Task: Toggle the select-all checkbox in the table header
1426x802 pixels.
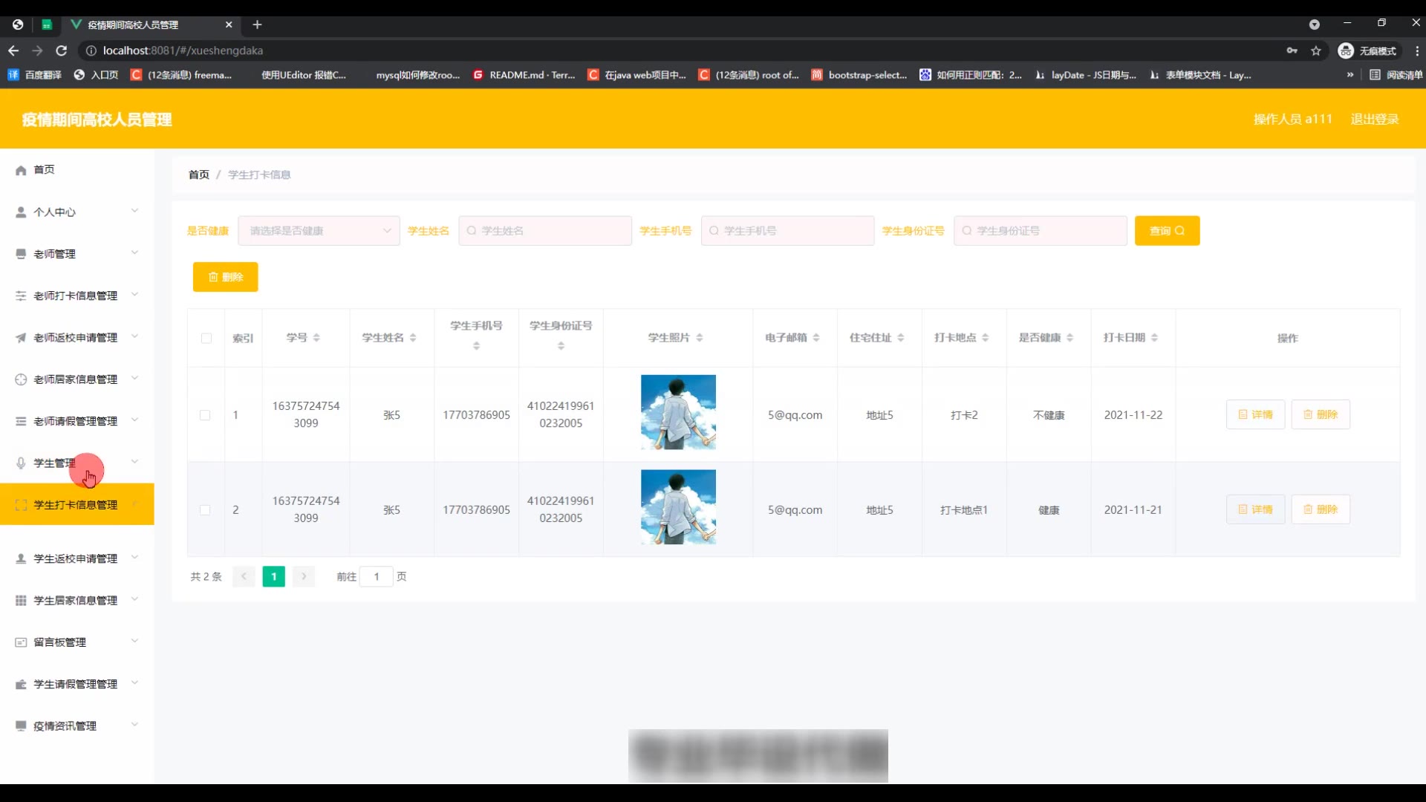Action: pyautogui.click(x=206, y=339)
